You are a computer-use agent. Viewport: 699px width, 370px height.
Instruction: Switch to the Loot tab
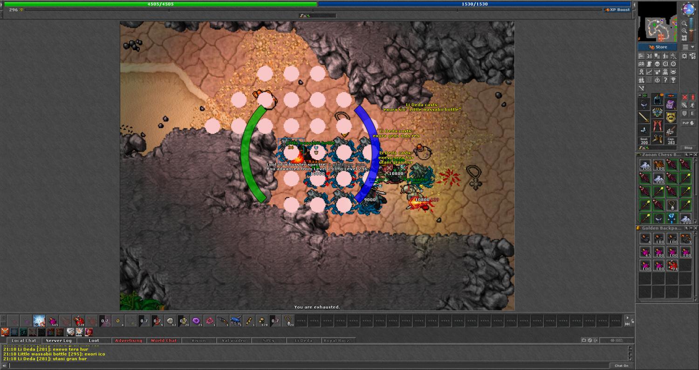click(94, 341)
